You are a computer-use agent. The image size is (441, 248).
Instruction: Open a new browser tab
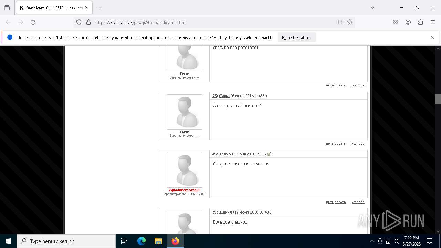tap(100, 8)
